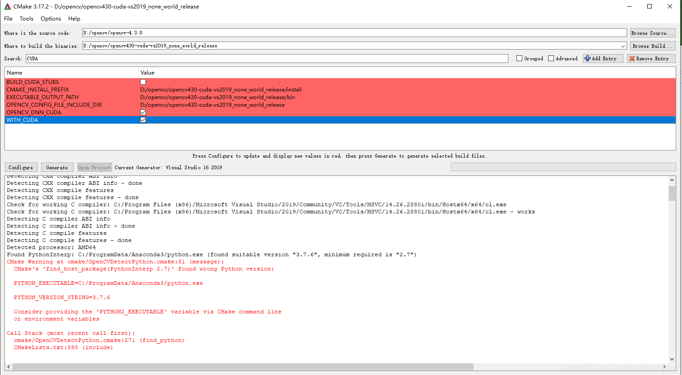Click the 'Detecting C compile features - done' line
This screenshot has height=375, width=682.
69,240
